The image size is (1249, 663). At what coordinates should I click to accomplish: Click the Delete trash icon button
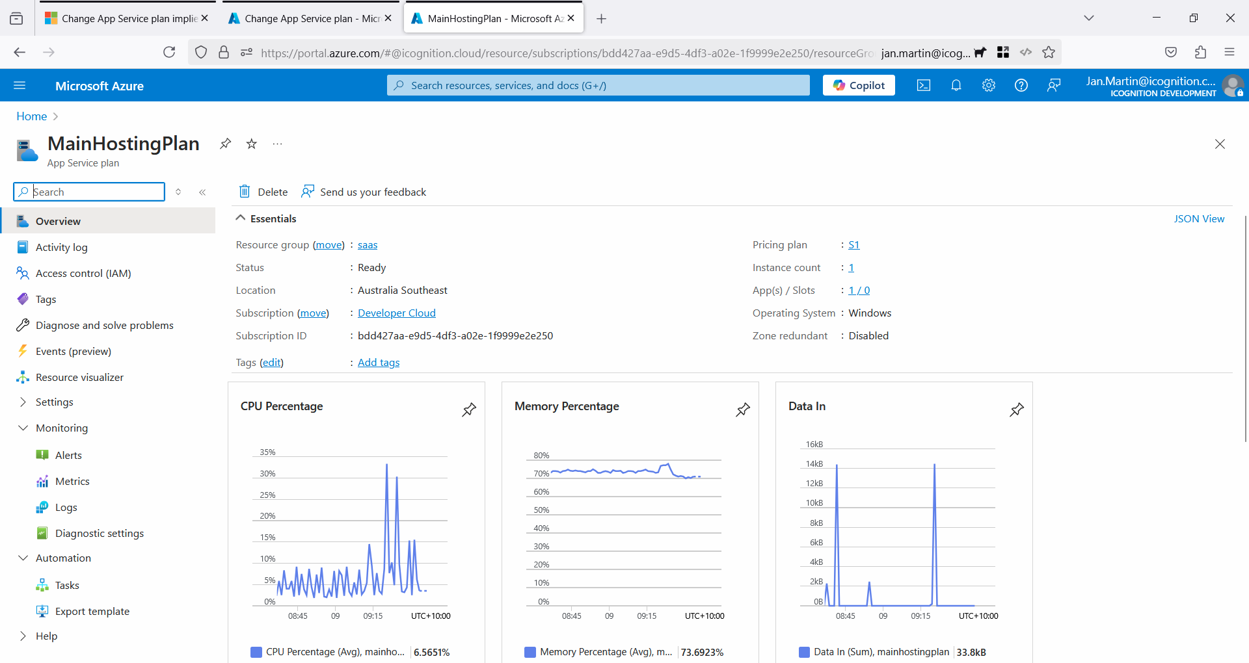263,192
